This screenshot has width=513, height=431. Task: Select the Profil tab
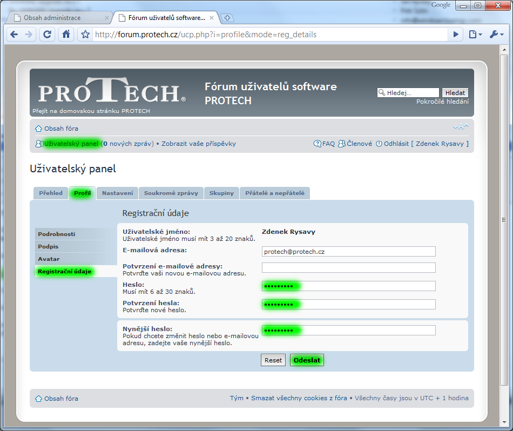pyautogui.click(x=83, y=193)
